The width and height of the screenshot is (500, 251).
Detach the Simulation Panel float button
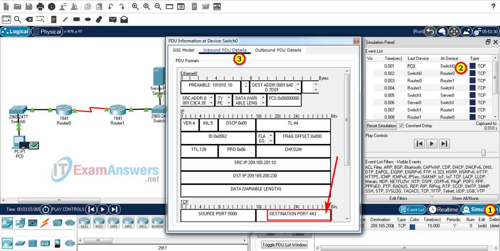point(488,42)
